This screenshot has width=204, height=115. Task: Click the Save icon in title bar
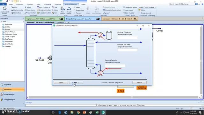pos(7,1)
